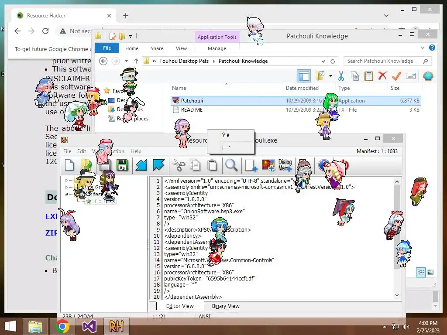Click the Add image resource icon

coord(268,165)
